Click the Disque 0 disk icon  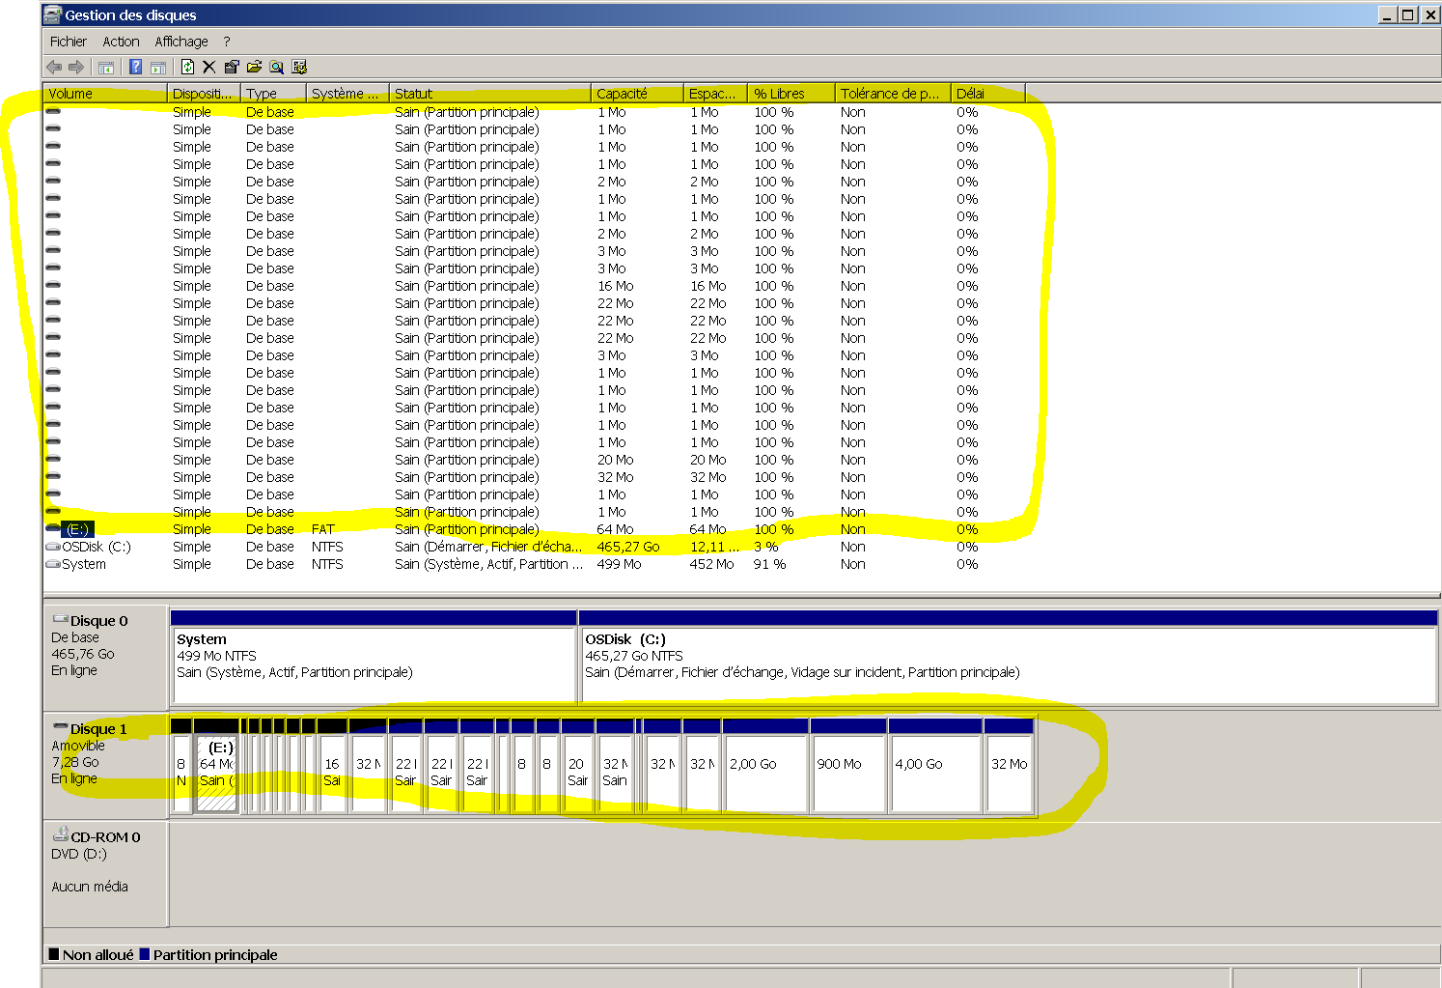tap(60, 619)
